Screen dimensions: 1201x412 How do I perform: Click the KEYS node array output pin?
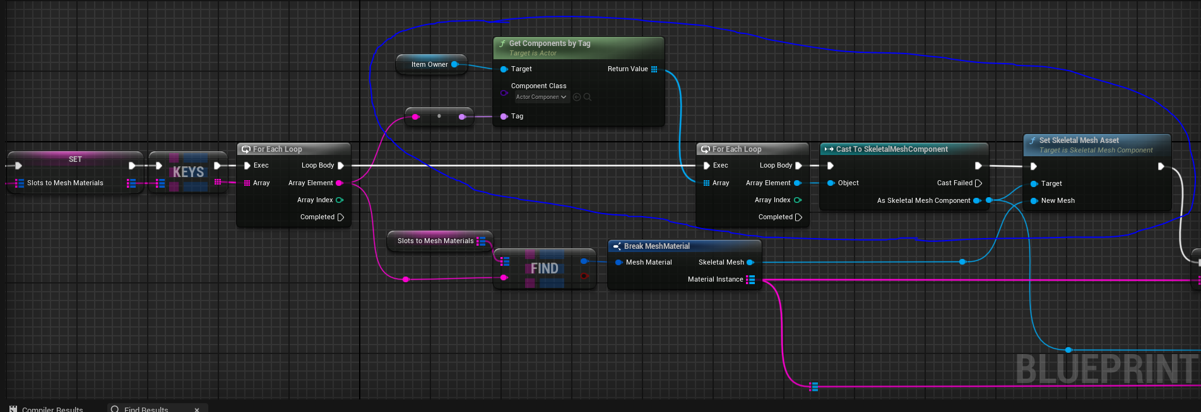point(218,182)
